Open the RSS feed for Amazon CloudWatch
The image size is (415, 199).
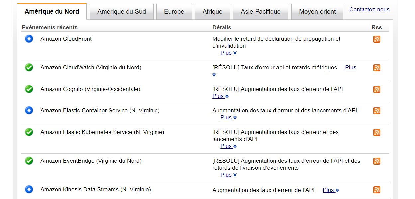coord(377,68)
